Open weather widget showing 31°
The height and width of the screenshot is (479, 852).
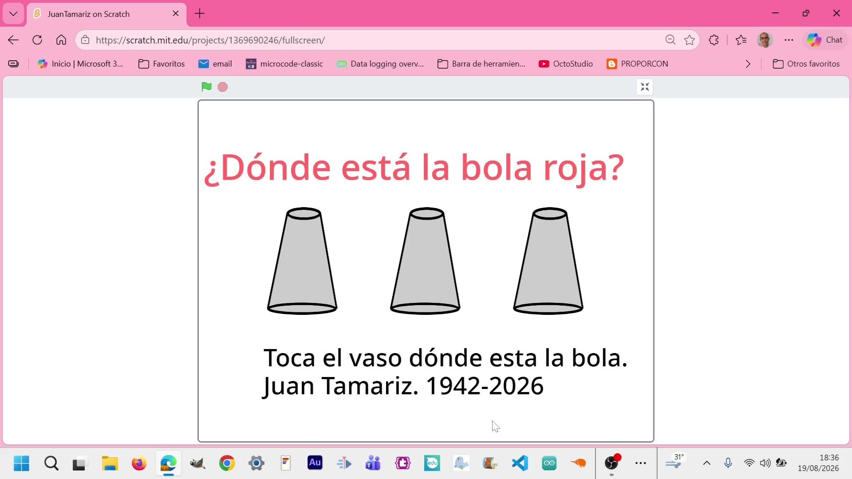point(675,462)
